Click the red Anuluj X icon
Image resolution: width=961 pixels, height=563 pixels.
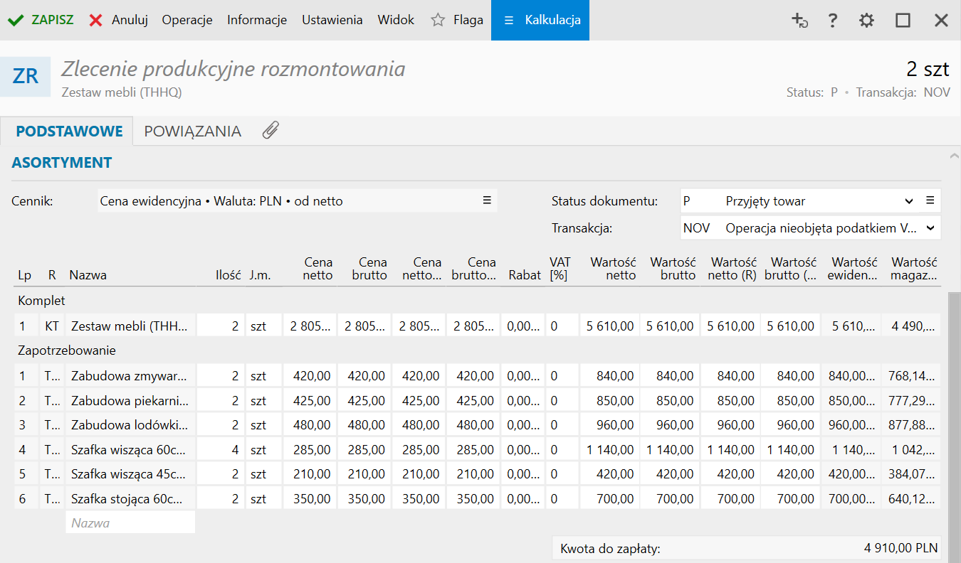pos(96,20)
